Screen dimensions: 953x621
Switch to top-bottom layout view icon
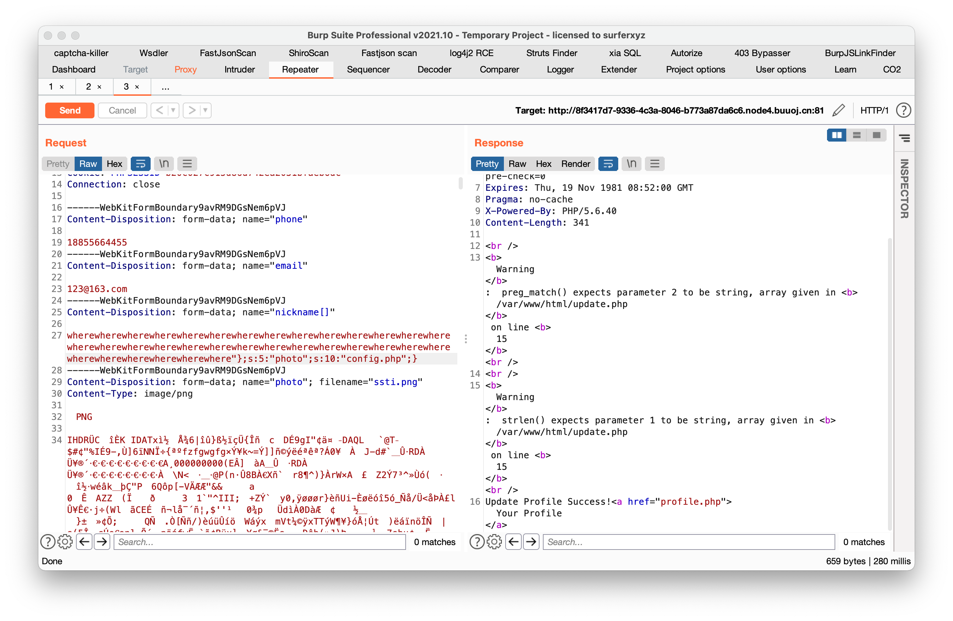coord(856,135)
